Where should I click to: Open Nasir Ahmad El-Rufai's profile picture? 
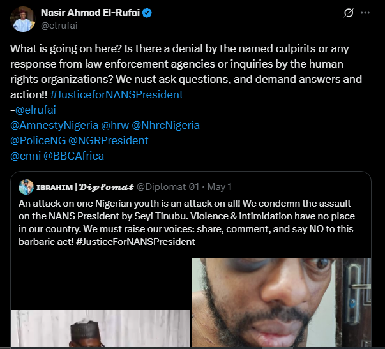coord(22,19)
